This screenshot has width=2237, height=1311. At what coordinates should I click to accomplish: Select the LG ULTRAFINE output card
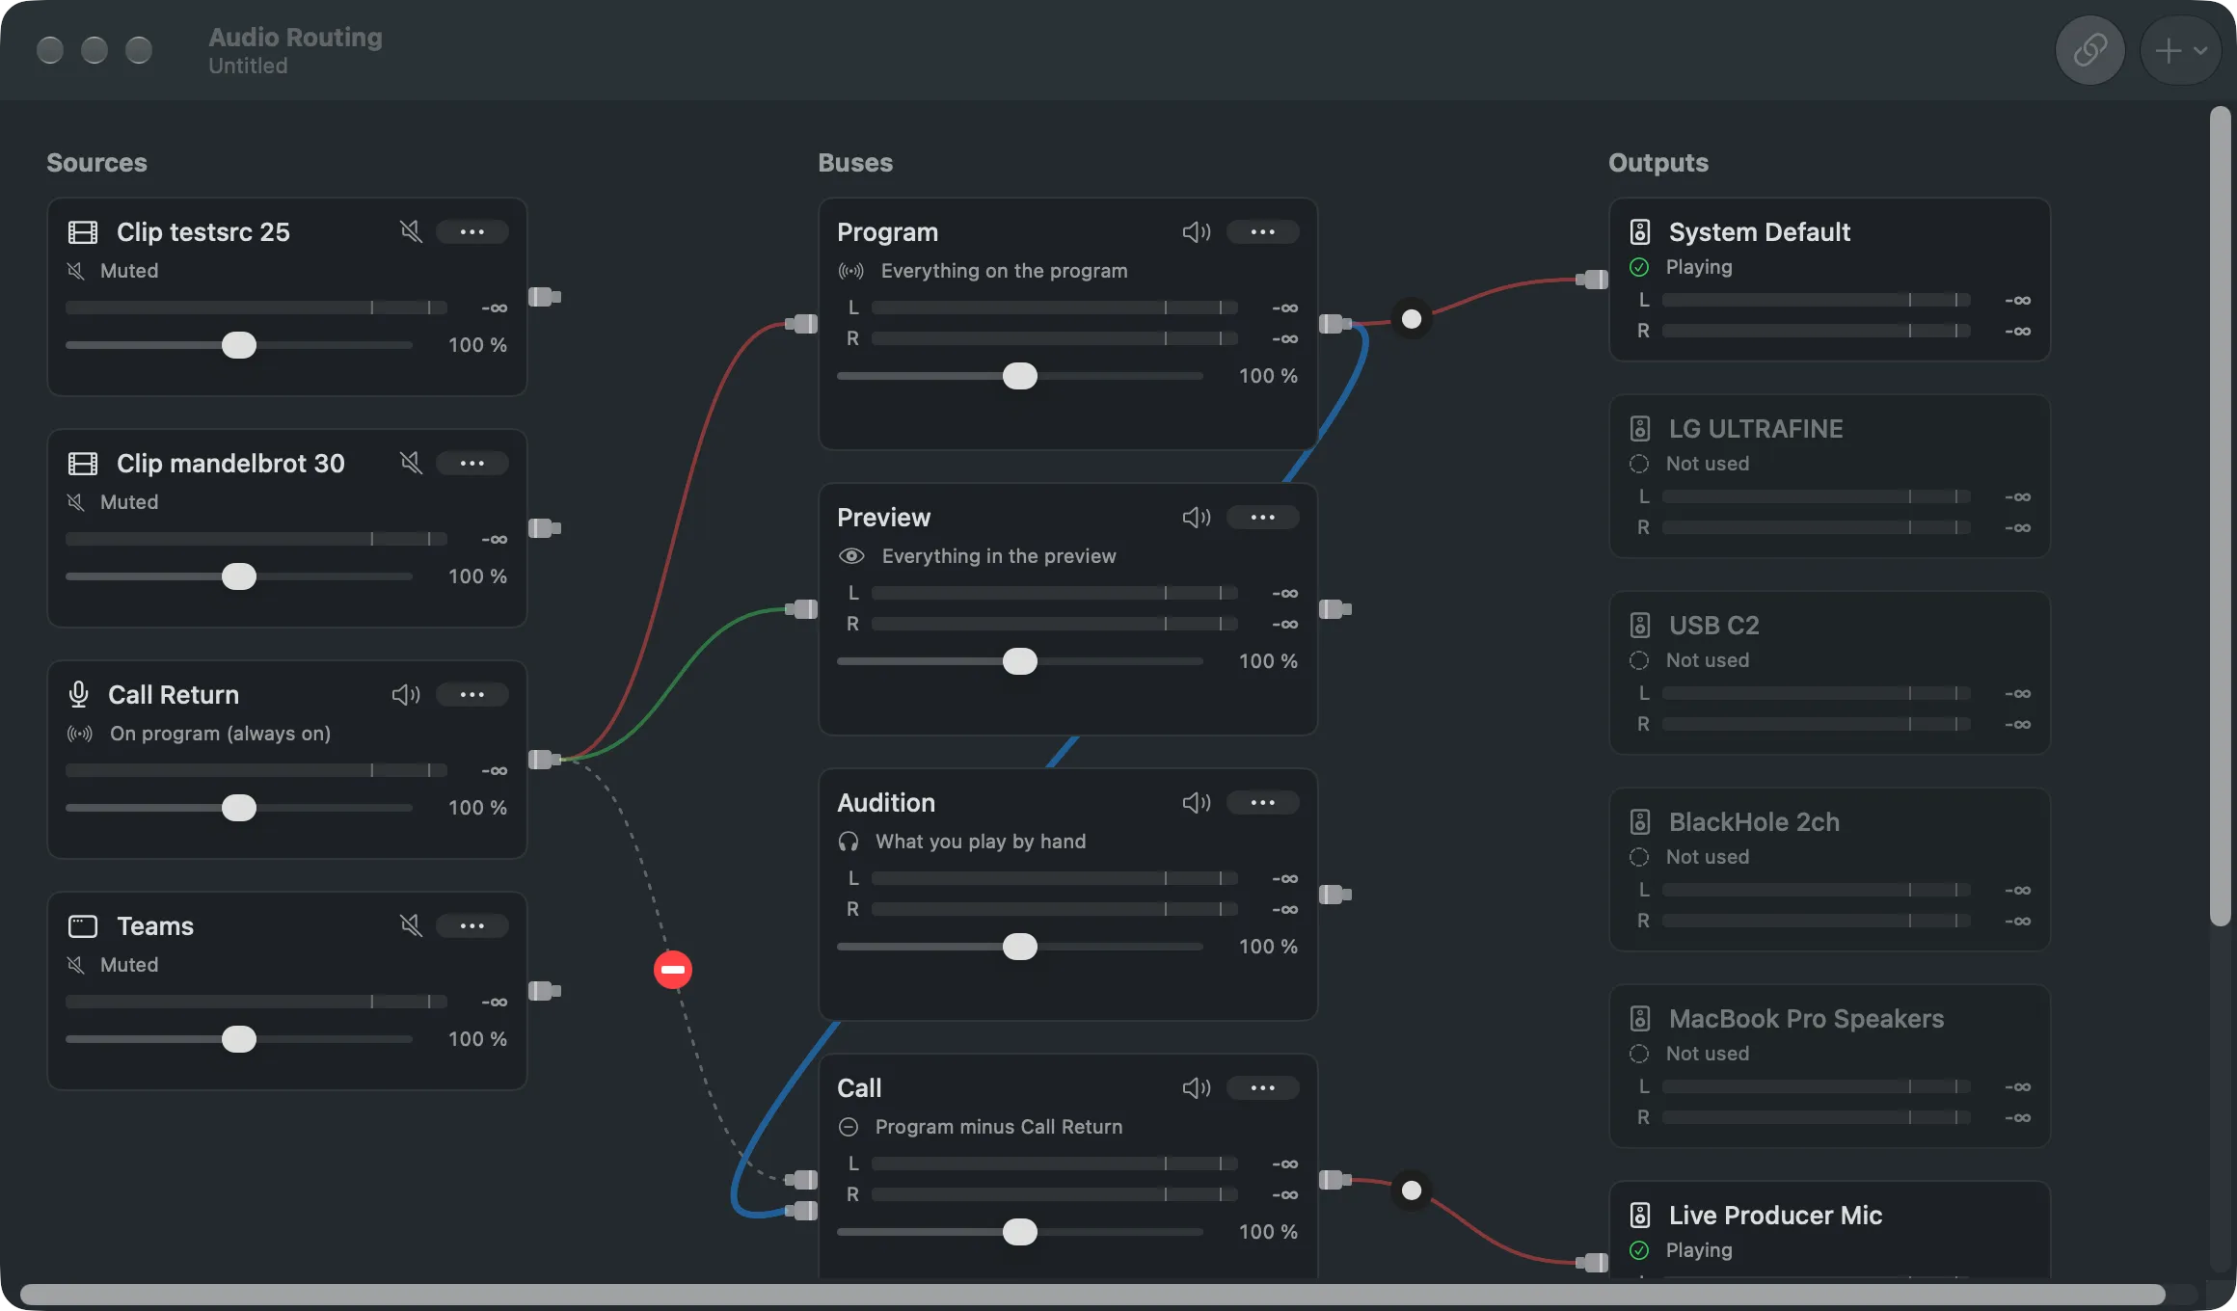1830,476
